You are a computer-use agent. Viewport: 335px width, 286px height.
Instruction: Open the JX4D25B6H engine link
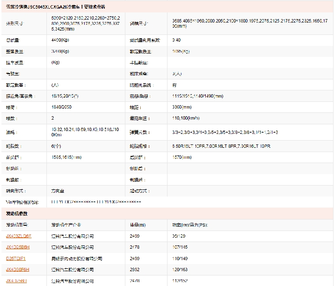[x=18, y=247]
